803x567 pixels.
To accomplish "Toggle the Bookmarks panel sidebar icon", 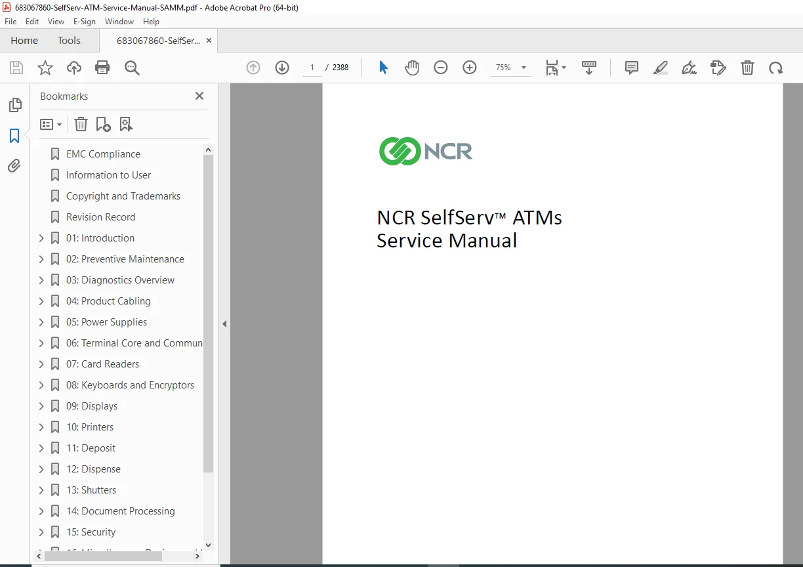I will [14, 136].
